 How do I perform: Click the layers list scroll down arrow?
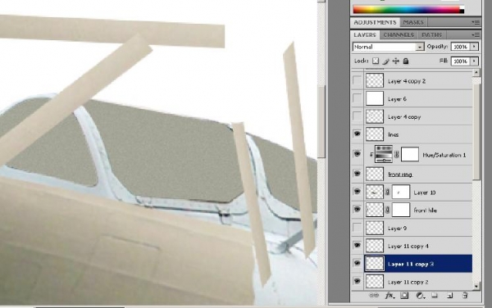476,287
